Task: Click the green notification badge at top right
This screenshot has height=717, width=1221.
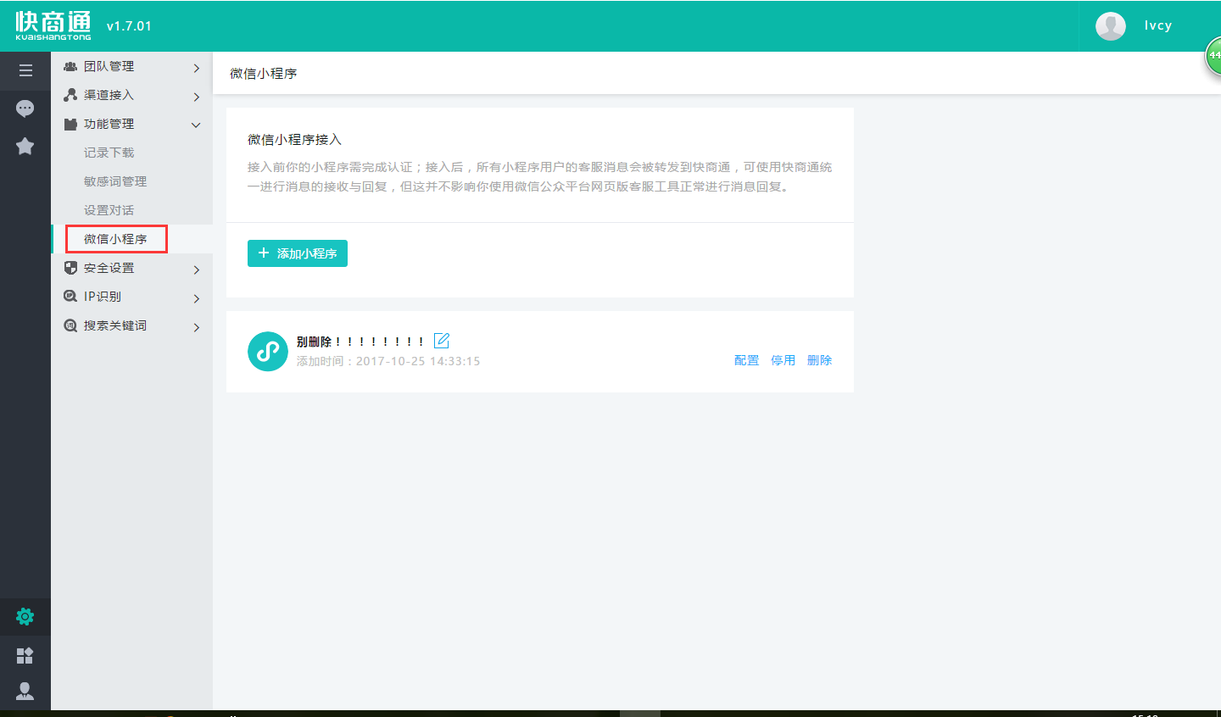Action: click(1213, 56)
